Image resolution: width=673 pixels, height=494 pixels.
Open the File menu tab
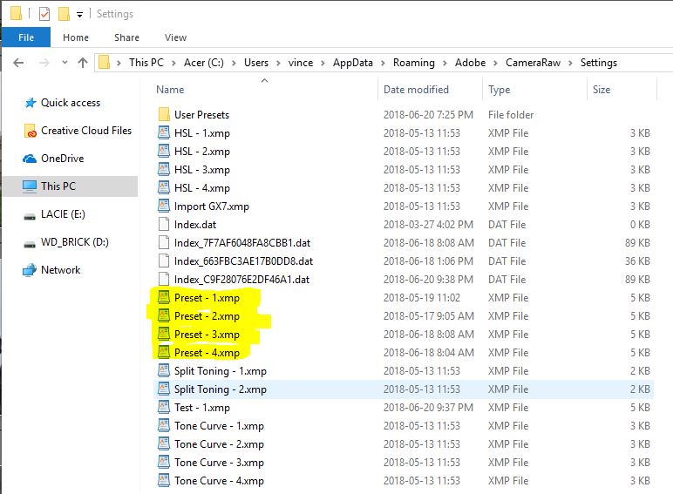pos(26,37)
